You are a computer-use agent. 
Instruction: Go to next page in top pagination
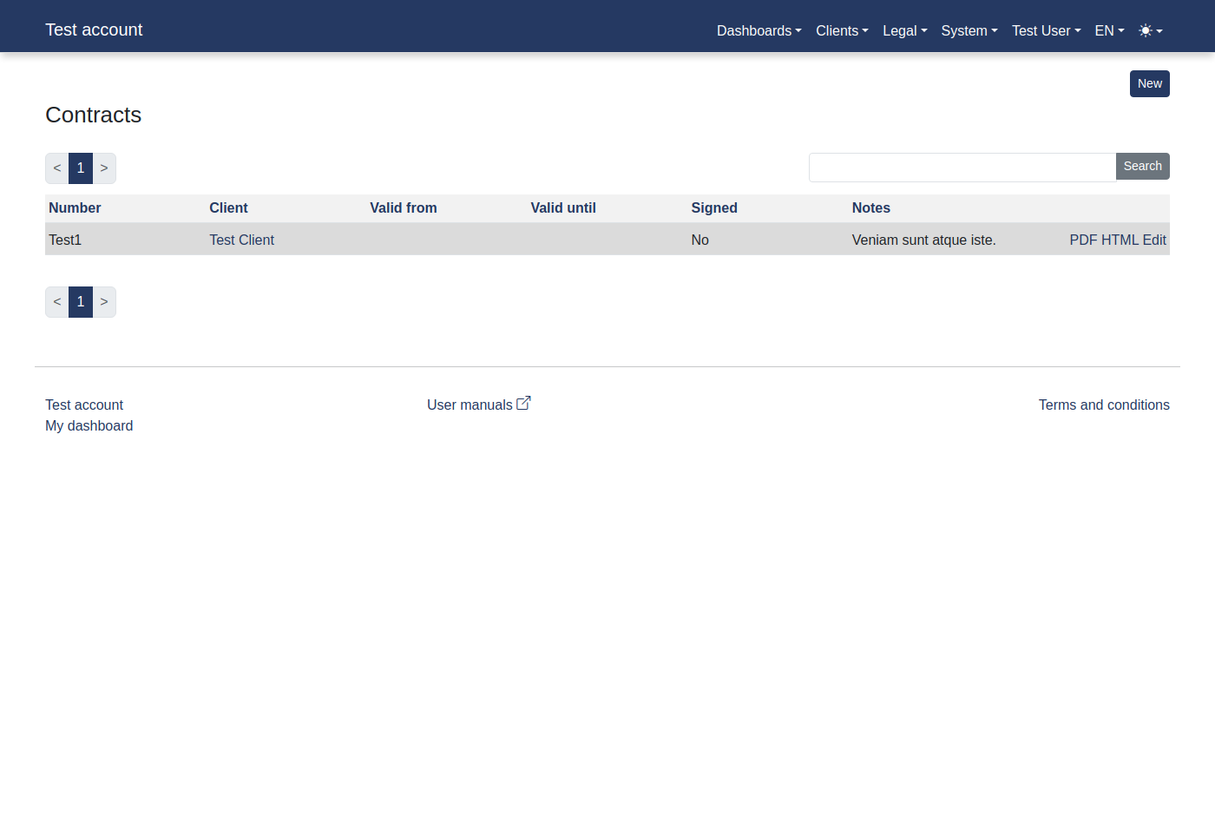(x=104, y=168)
